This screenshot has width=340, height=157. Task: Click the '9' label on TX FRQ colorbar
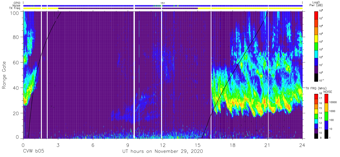(321, 138)
